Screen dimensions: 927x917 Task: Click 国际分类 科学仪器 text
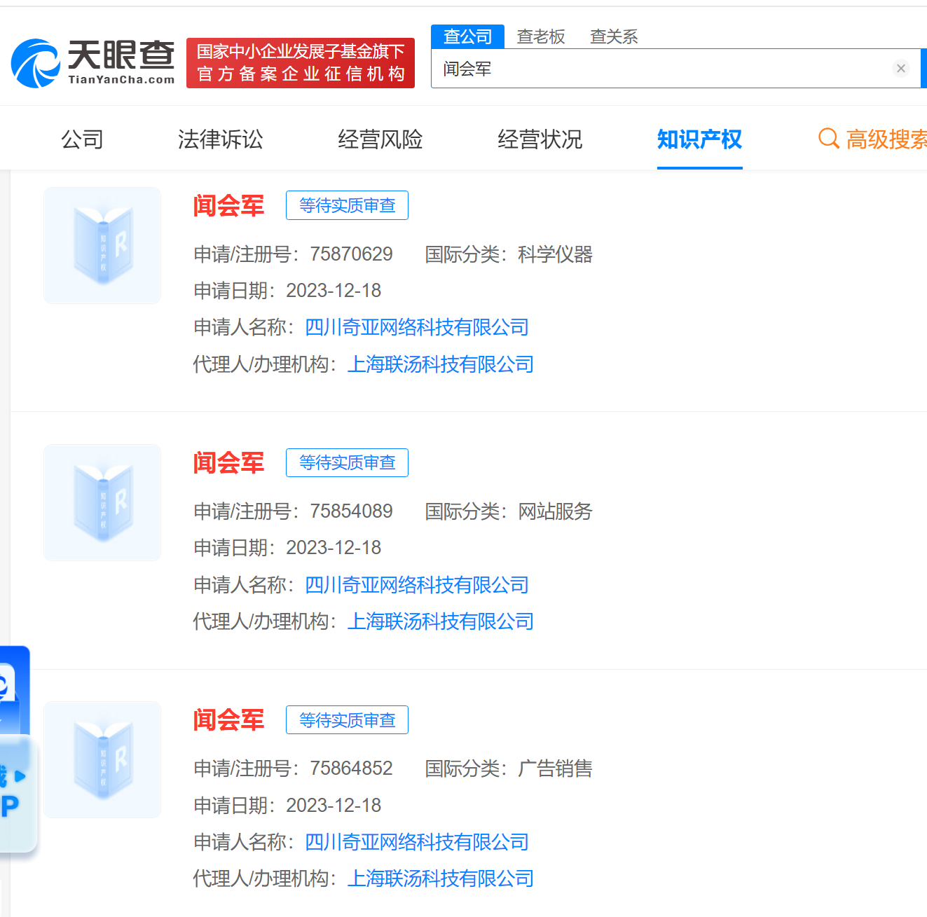[509, 254]
